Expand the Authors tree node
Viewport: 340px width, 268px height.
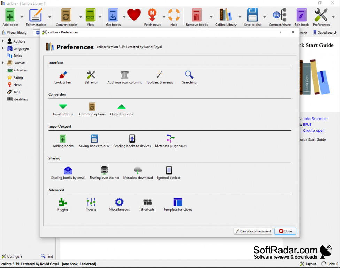click(x=3, y=41)
